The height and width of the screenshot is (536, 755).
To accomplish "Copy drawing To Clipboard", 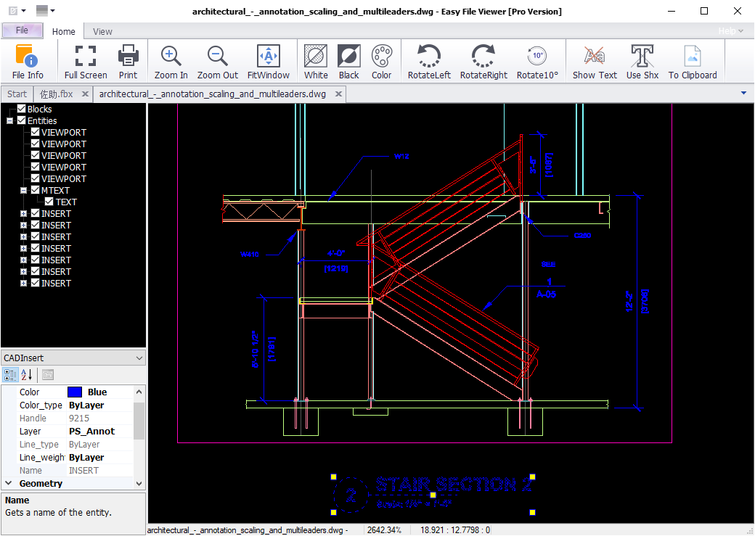I will click(x=693, y=62).
